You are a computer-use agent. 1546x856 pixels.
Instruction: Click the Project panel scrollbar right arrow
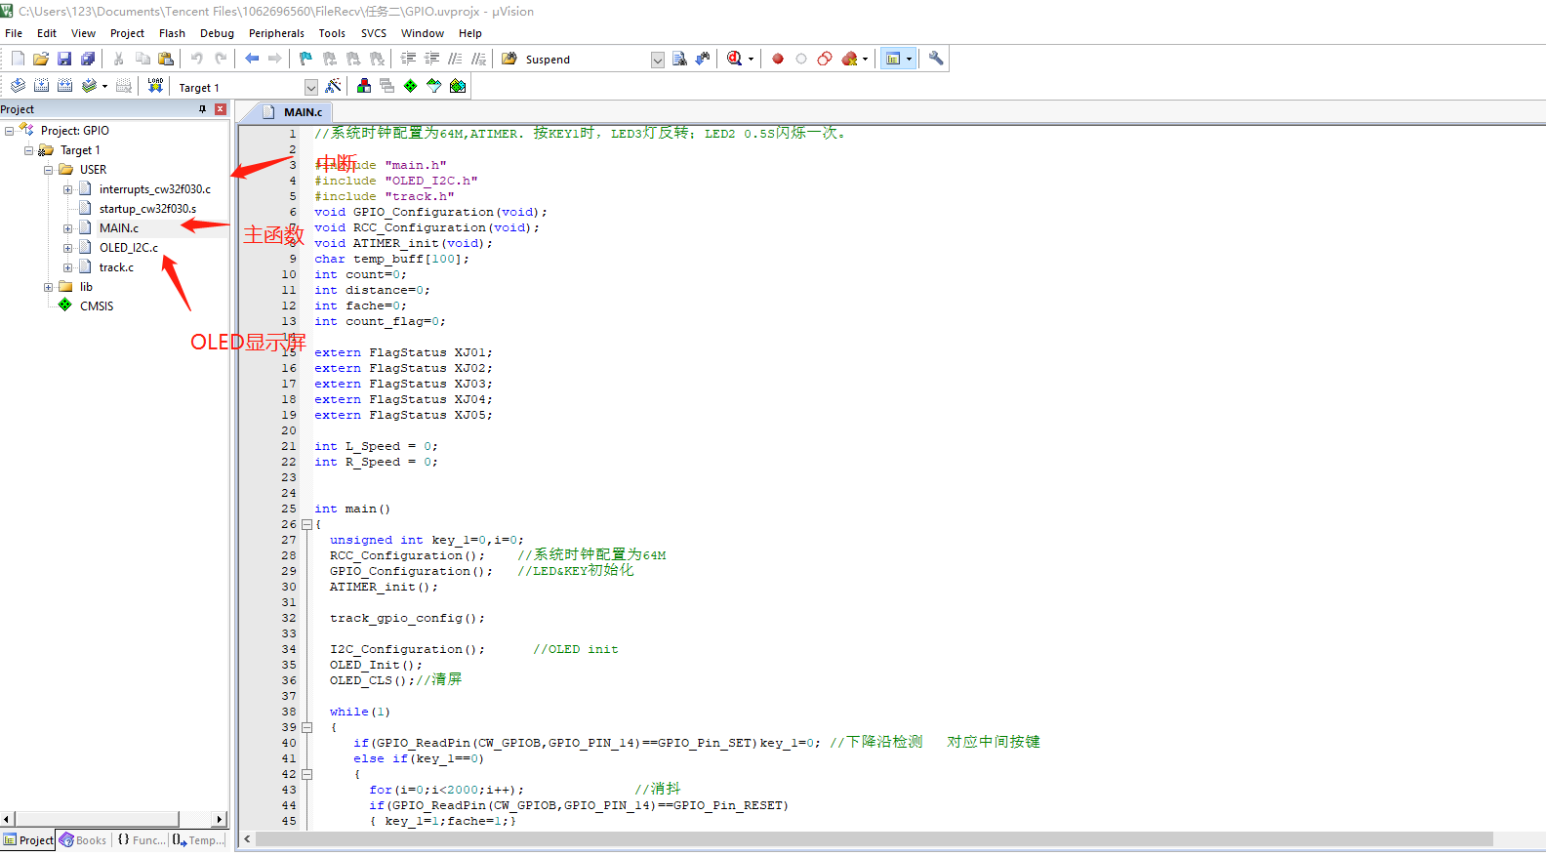[219, 819]
